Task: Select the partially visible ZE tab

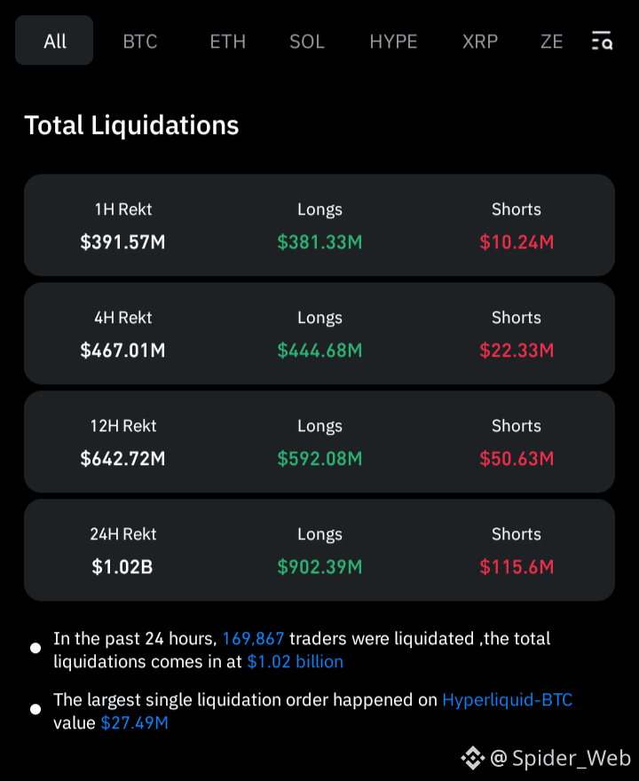Action: (x=551, y=42)
